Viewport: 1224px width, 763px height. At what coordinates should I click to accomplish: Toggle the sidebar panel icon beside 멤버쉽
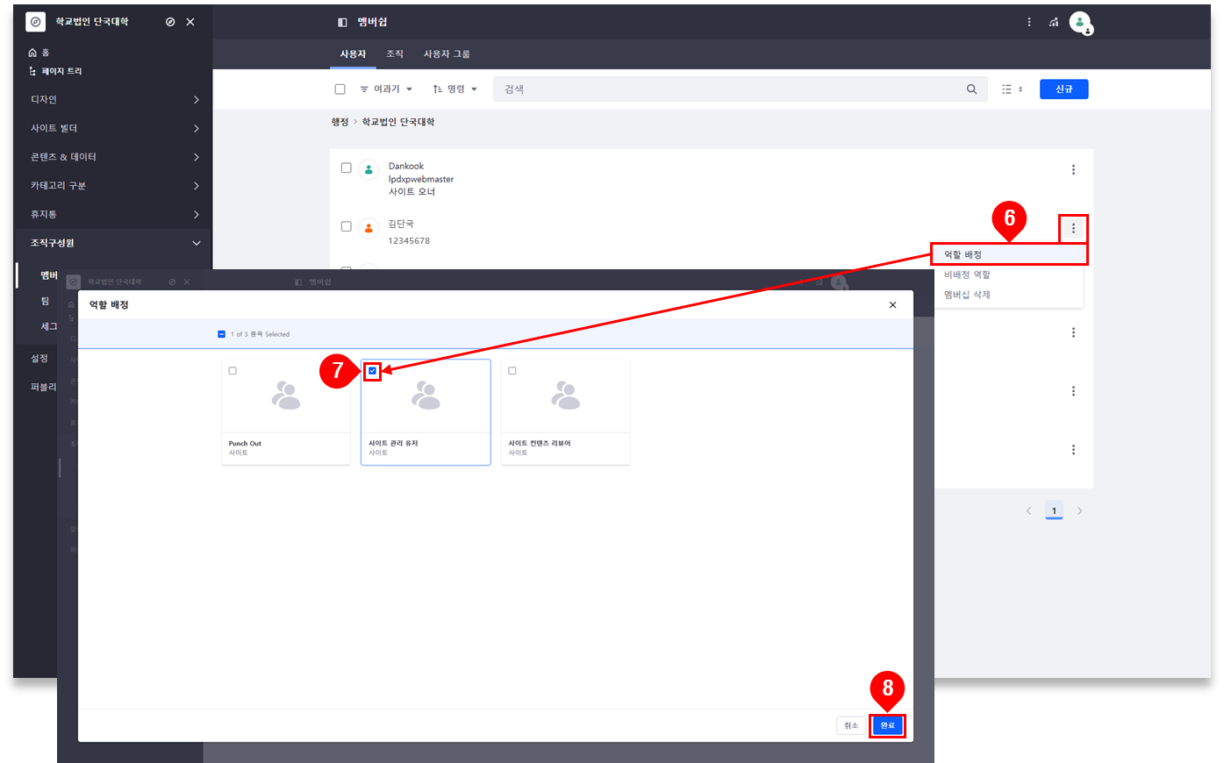[343, 22]
